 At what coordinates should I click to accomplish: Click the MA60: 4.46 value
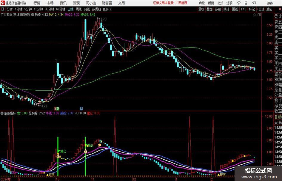88,15
